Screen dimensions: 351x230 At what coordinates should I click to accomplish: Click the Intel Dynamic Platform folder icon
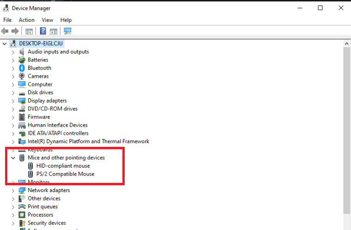click(x=22, y=141)
